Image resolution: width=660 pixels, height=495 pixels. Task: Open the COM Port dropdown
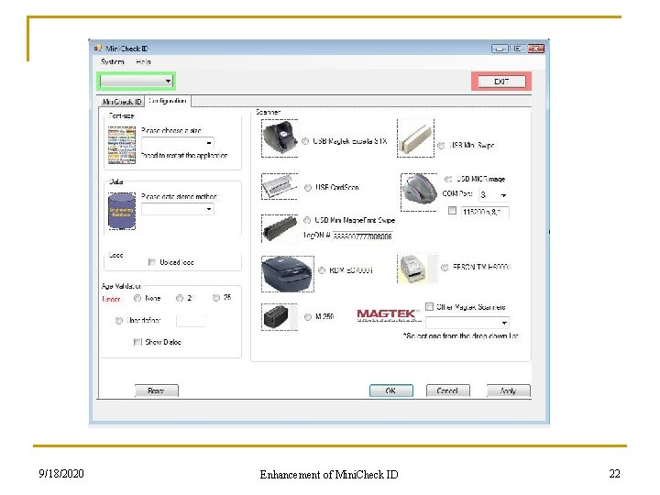point(493,195)
